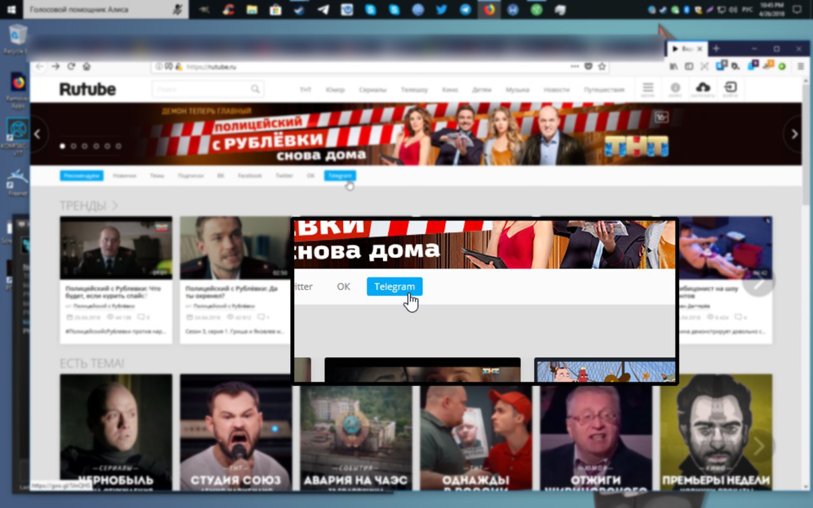The height and width of the screenshot is (508, 813).
Task: Open the Rutube hamburger menu icon
Action: coord(647,88)
